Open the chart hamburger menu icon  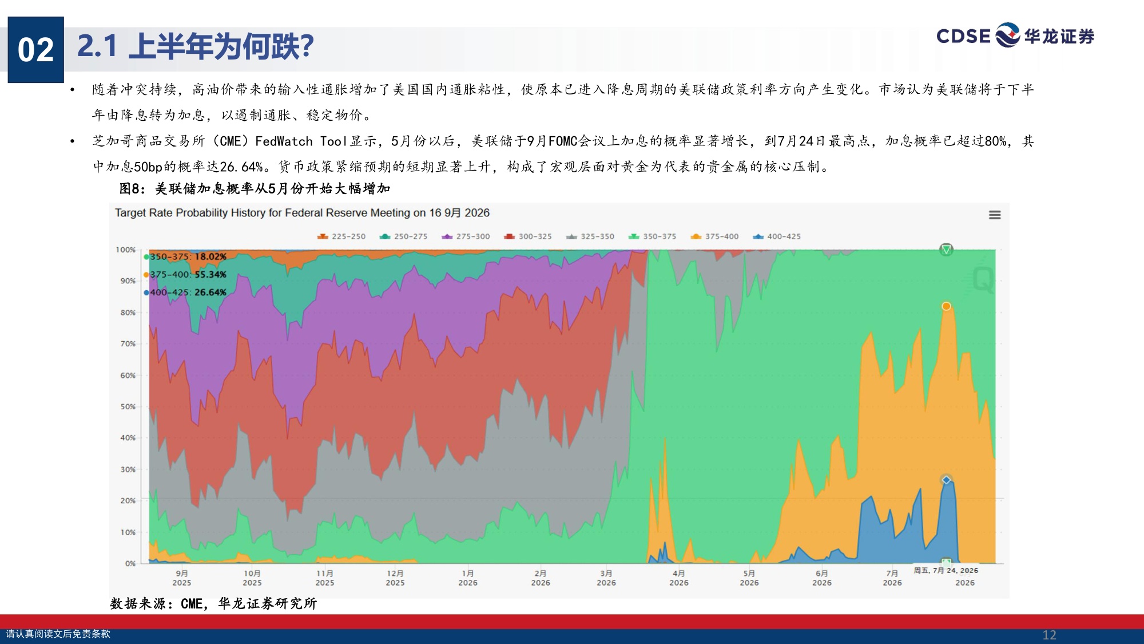(995, 215)
